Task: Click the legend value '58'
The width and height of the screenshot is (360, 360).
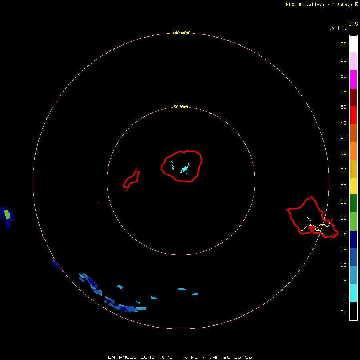Action: [344, 76]
